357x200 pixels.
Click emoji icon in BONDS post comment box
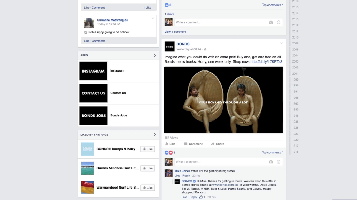(x=278, y=162)
